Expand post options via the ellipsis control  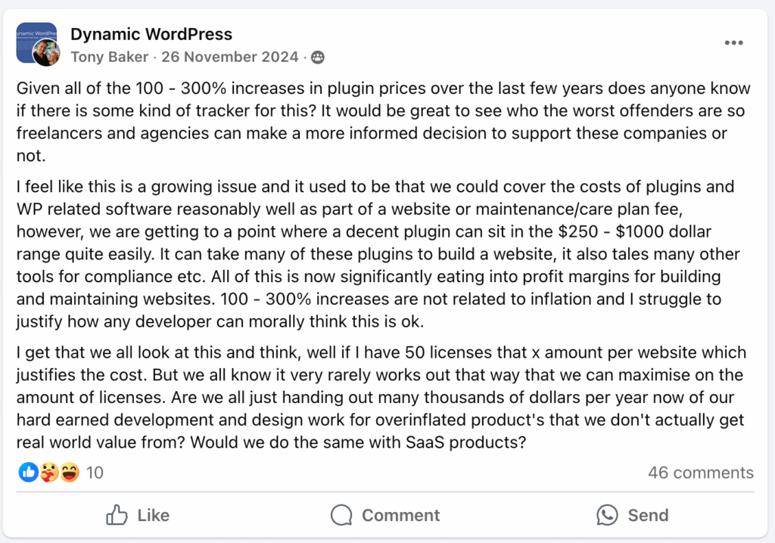click(733, 42)
